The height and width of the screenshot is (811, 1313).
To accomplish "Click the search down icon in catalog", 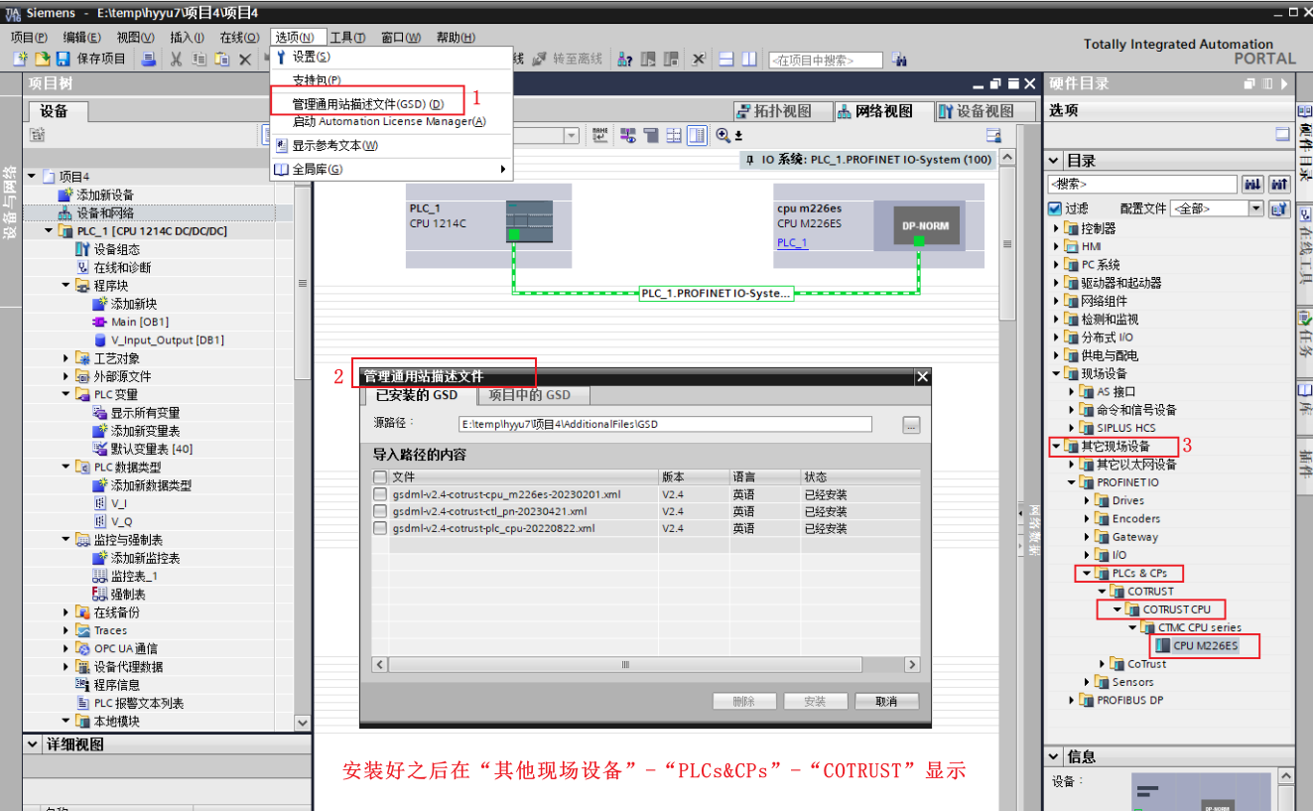I will pyautogui.click(x=1252, y=184).
